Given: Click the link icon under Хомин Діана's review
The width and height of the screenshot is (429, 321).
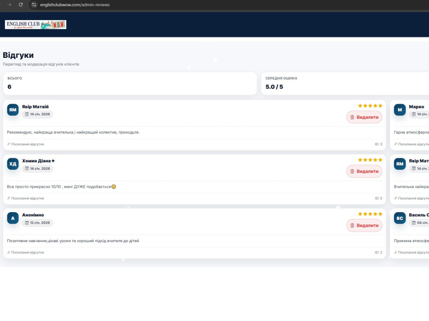Looking at the screenshot, I should [9, 198].
